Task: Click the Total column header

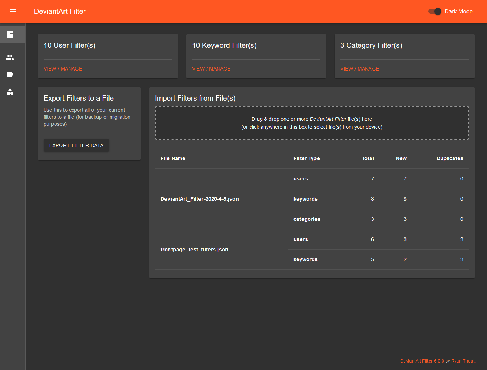Action: [x=368, y=158]
